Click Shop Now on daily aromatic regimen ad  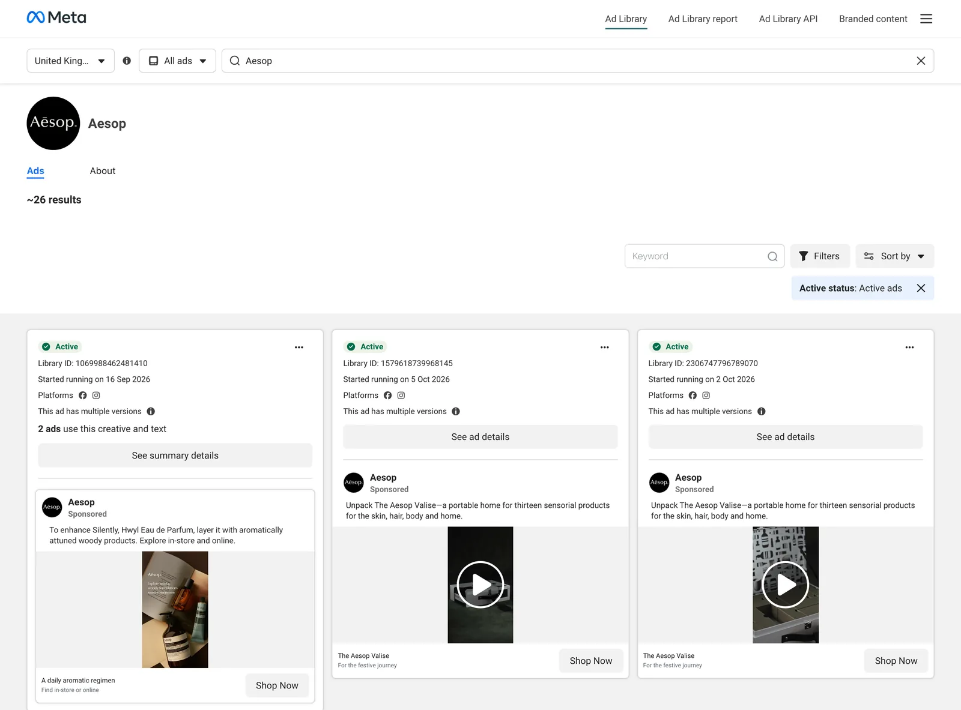[x=277, y=685]
